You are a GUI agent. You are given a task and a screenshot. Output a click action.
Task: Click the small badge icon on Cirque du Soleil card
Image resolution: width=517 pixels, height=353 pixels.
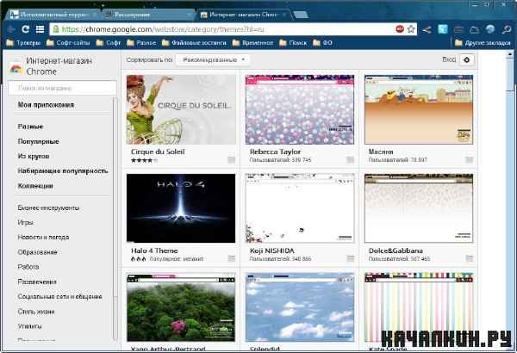tap(231, 160)
